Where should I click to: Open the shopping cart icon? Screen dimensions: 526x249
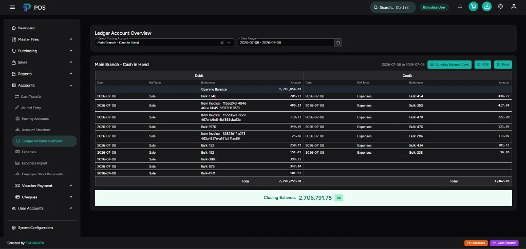click(x=473, y=6)
